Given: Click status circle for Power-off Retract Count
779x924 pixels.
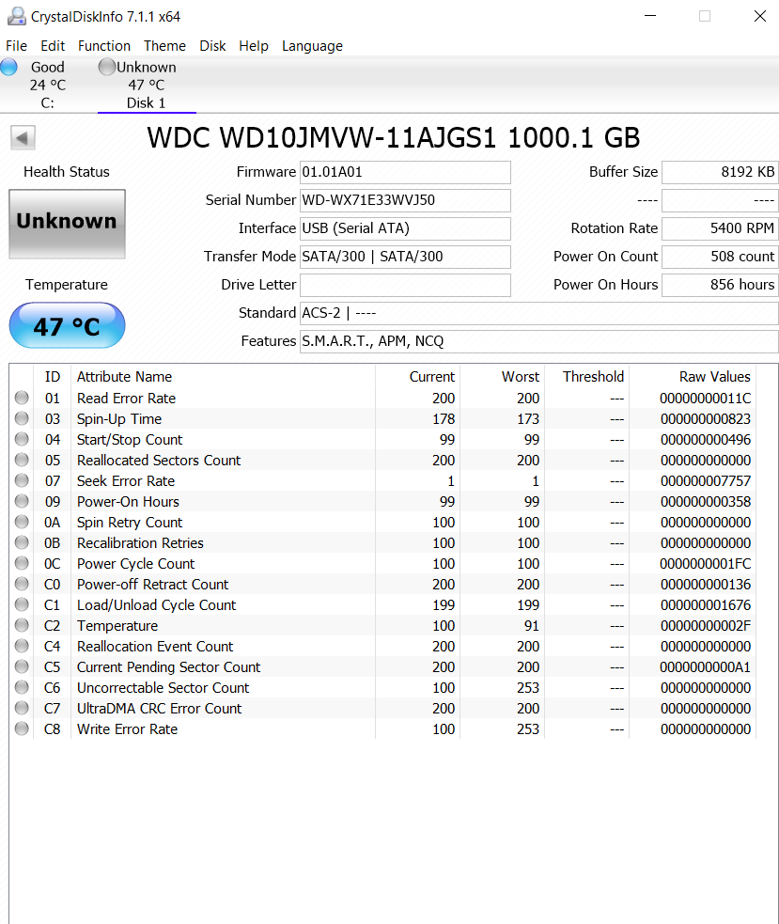Looking at the screenshot, I should click(x=22, y=584).
